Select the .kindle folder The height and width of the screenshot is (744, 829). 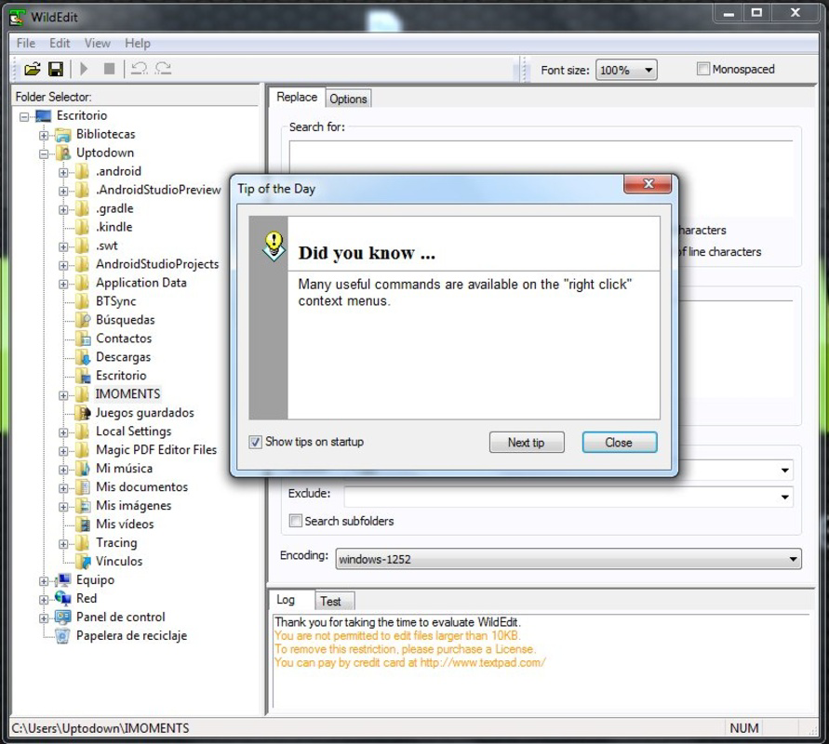(114, 227)
